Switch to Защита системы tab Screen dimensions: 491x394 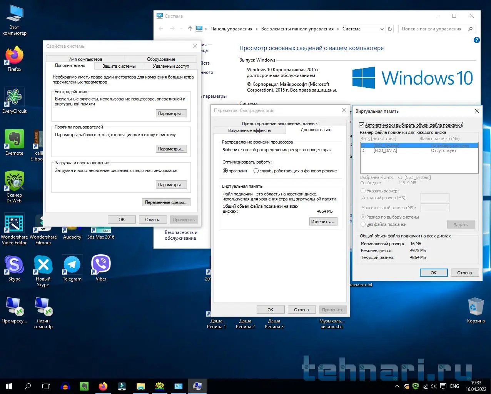pyautogui.click(x=119, y=66)
